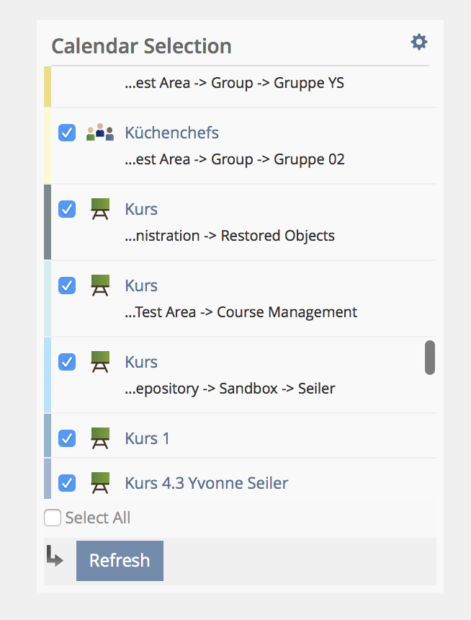Open the Küchenchefs calendar link
The width and height of the screenshot is (471, 620).
pos(171,133)
